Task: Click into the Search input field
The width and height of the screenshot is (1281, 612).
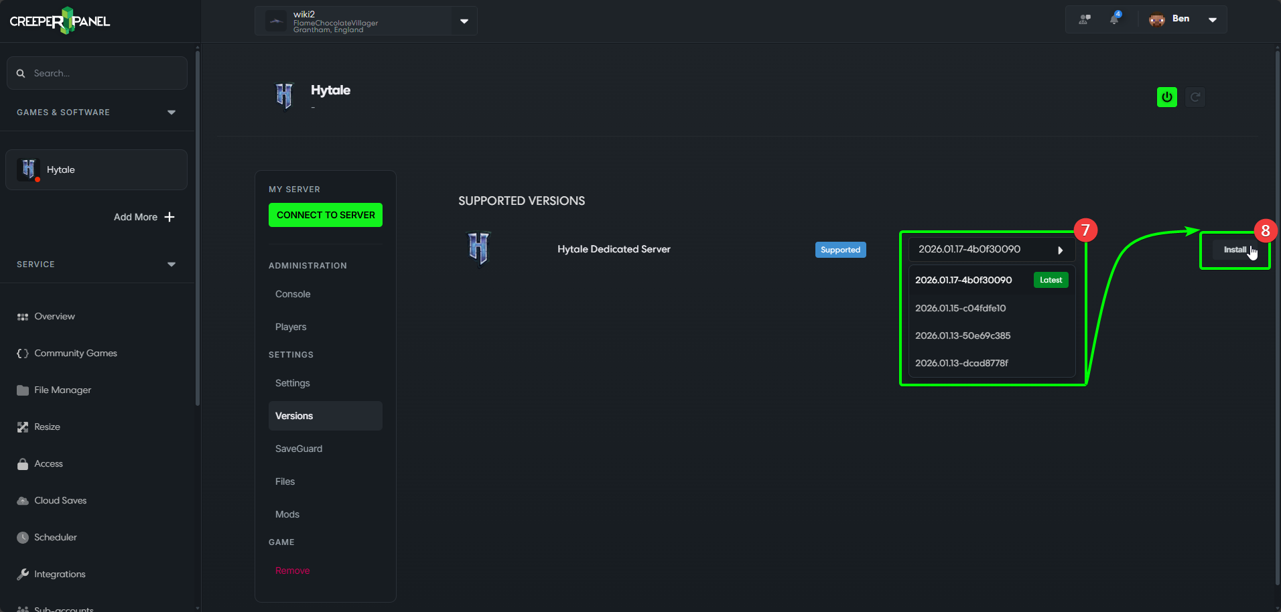Action: tap(107, 73)
